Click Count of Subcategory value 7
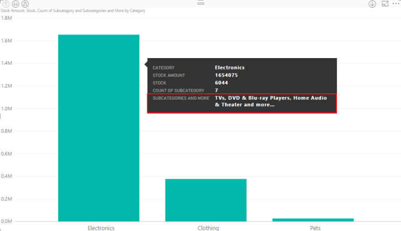This screenshot has height=231, width=401. [x=216, y=90]
